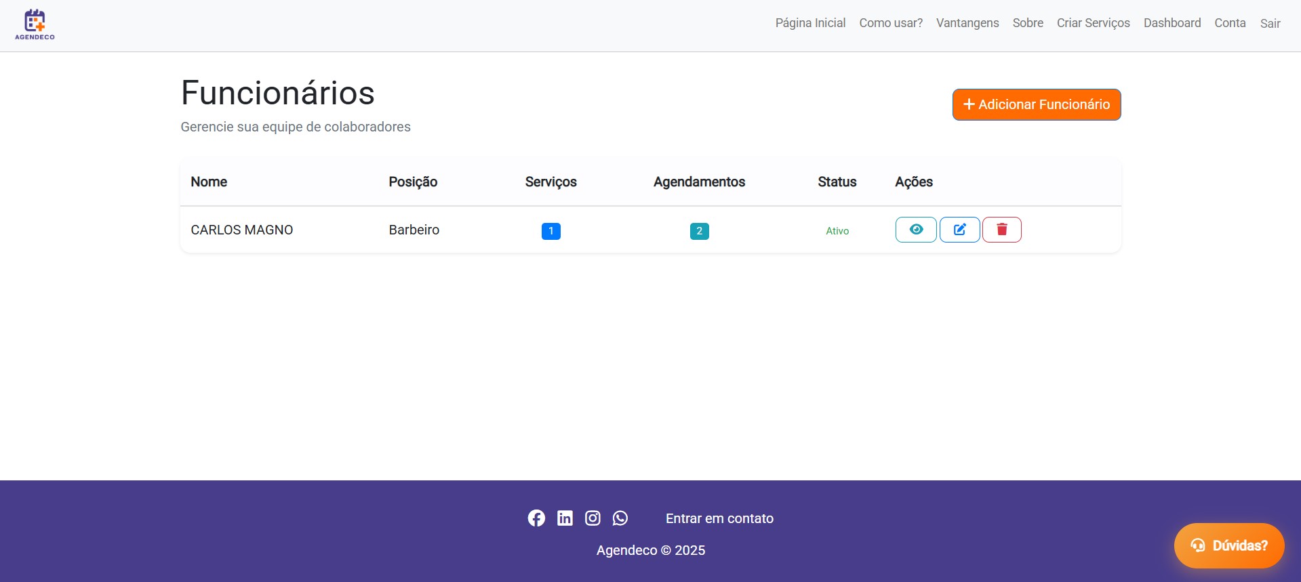The image size is (1301, 582).
Task: Open the Sobre page
Action: click(x=1028, y=23)
